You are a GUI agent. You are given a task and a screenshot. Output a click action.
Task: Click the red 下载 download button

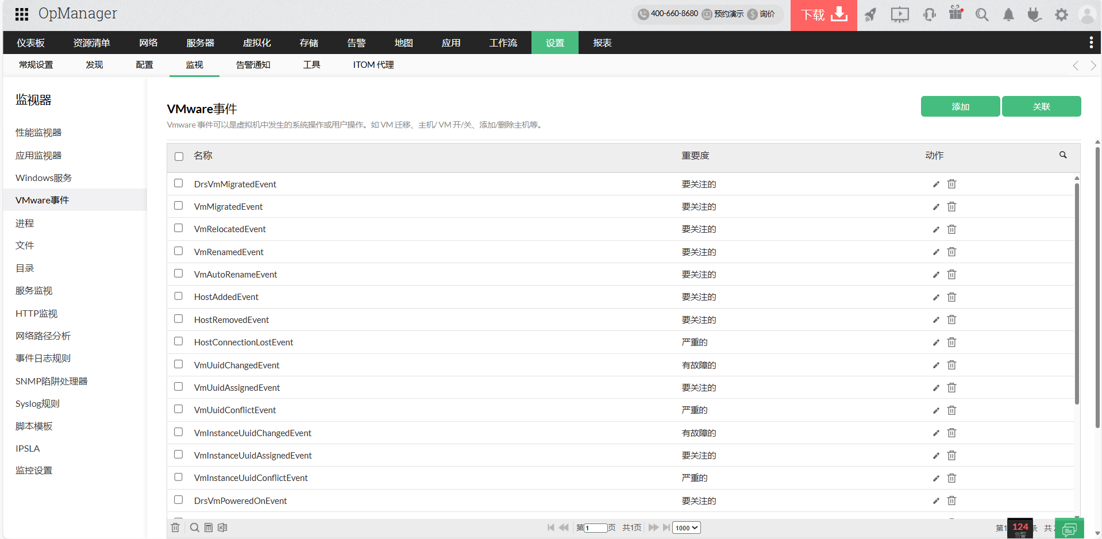824,15
